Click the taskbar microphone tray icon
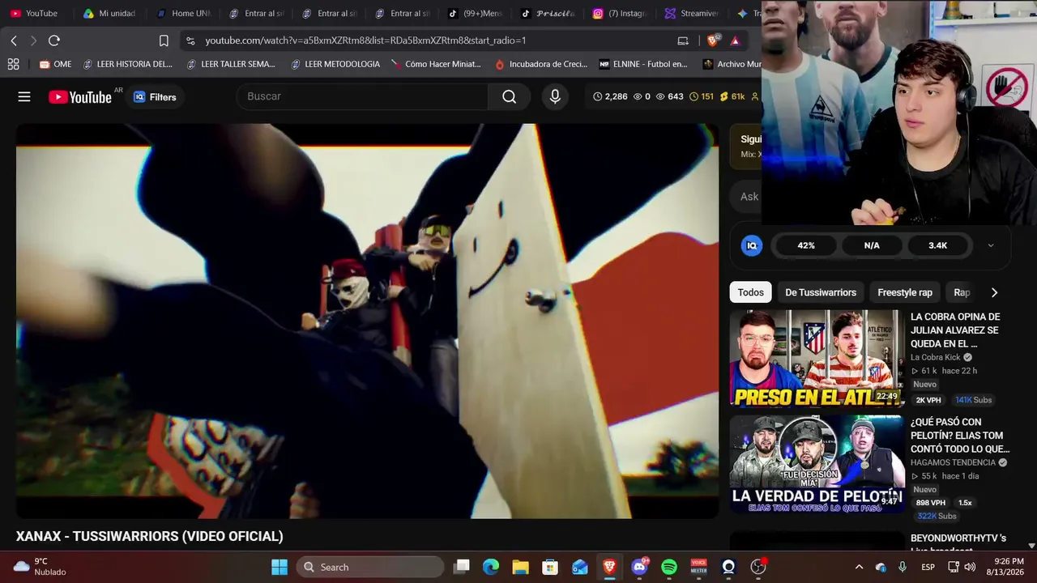Image resolution: width=1037 pixels, height=583 pixels. tap(903, 567)
